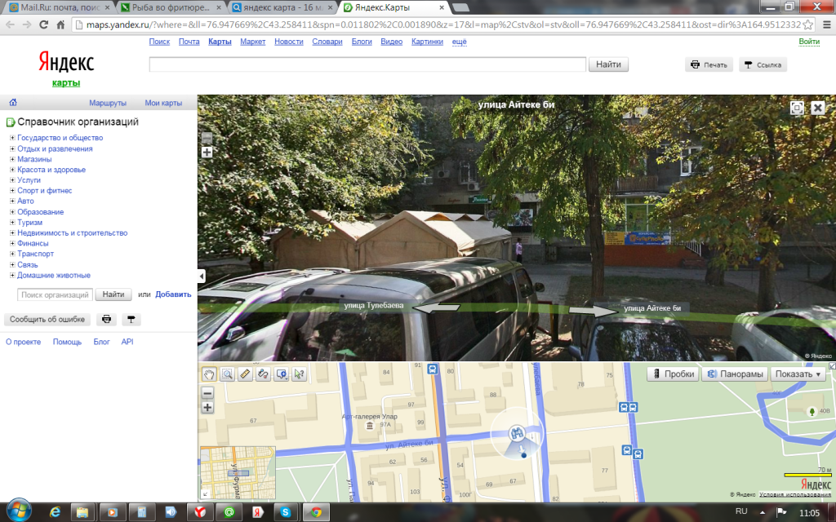
Task: Collapse the left sidebar panel arrow
Action: point(202,276)
